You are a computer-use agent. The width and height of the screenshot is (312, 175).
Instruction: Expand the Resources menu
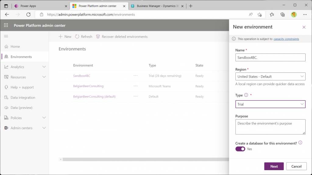click(x=44, y=77)
